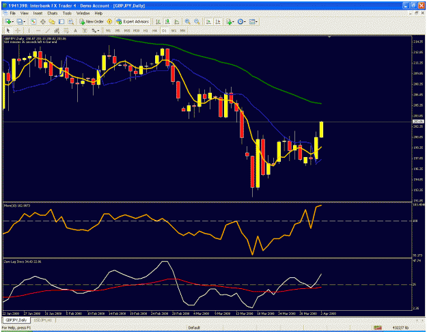Viewport: 427px width, 332px height.
Task: Launch the MetaEditor icon
Action: point(109,21)
